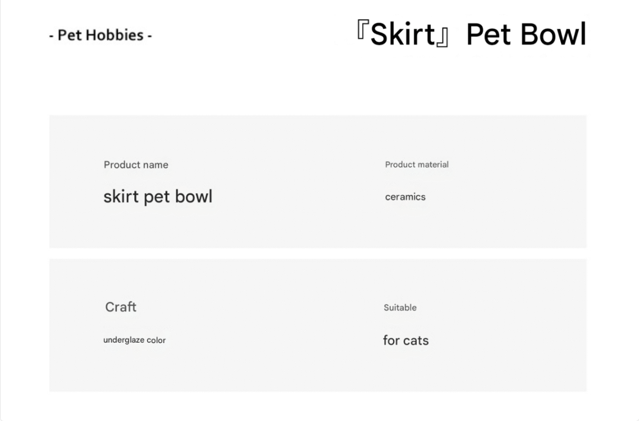This screenshot has height=421, width=639.
Task: Click the word 'Skirt' inside the title brackets
Action: point(402,35)
